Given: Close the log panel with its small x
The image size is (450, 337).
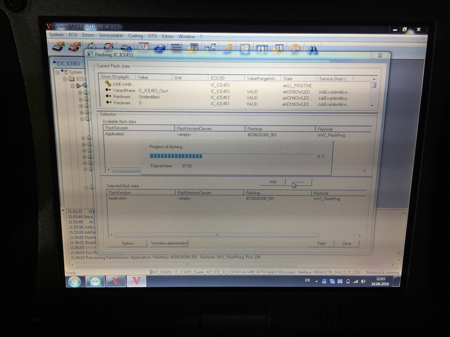Looking at the screenshot, I should [x=63, y=210].
